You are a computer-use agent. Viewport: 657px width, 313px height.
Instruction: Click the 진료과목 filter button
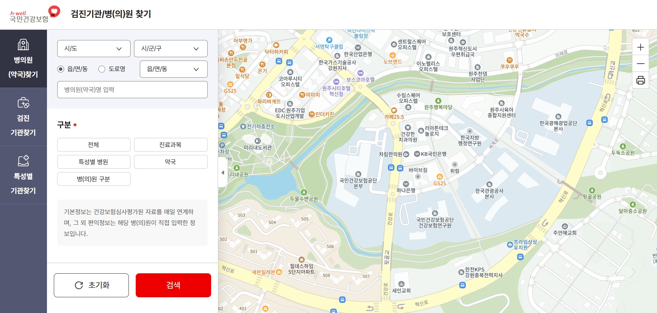tap(170, 144)
